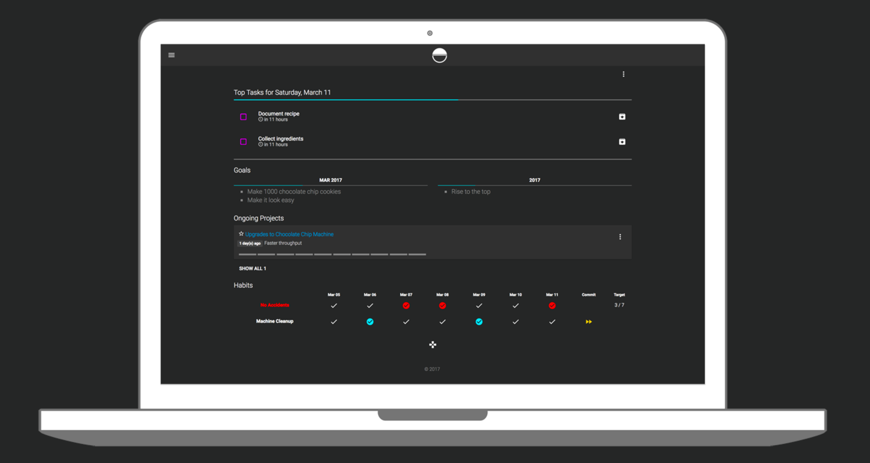The image size is (870, 463).
Task: Archive the Document recipe task
Action: [x=622, y=117]
